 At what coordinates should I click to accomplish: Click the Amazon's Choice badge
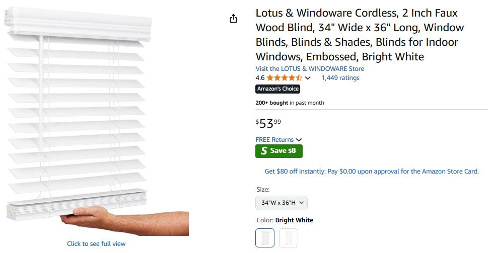point(277,89)
